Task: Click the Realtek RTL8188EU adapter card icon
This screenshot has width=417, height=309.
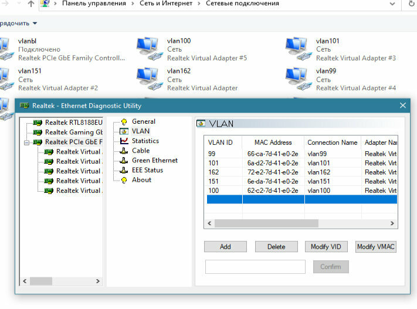Action: coord(38,123)
